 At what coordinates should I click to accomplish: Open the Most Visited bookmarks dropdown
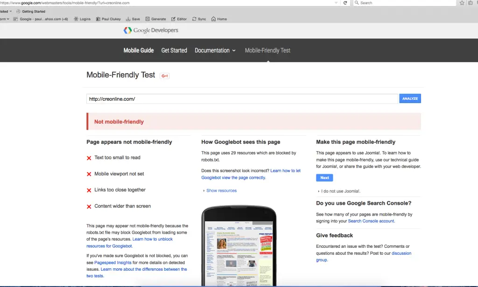click(x=6, y=11)
